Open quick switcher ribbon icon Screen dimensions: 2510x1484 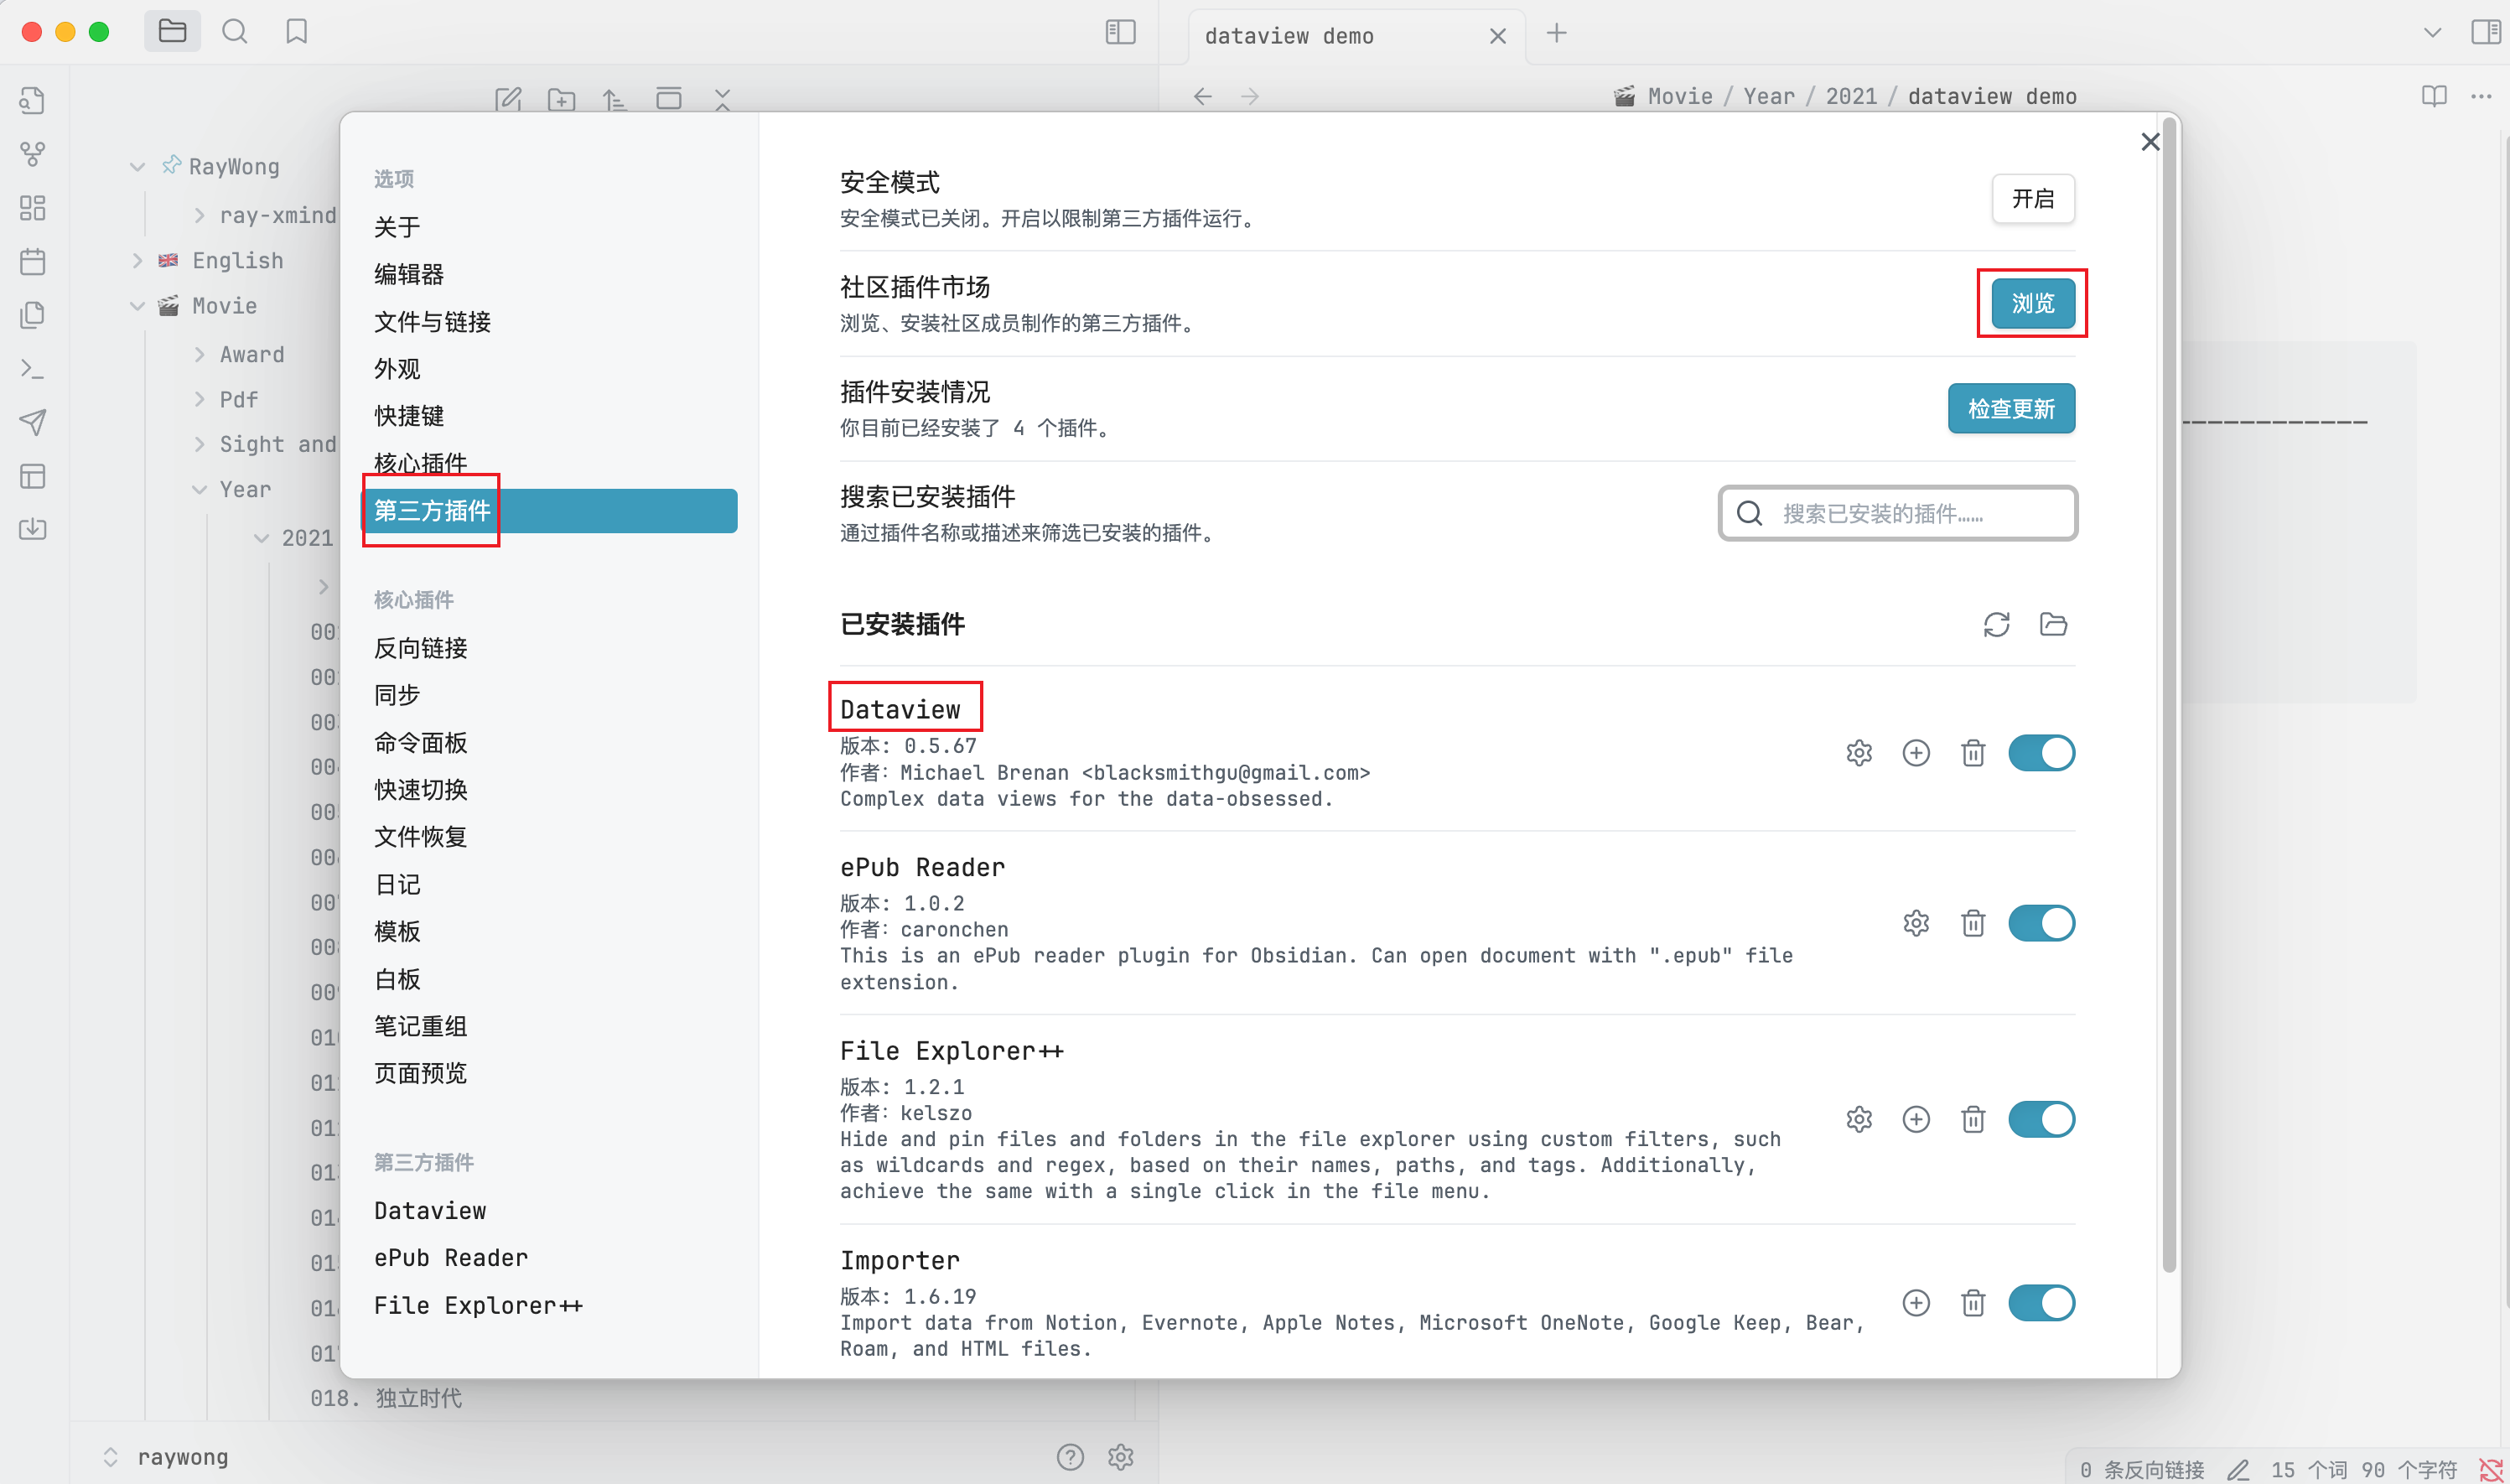[33, 101]
